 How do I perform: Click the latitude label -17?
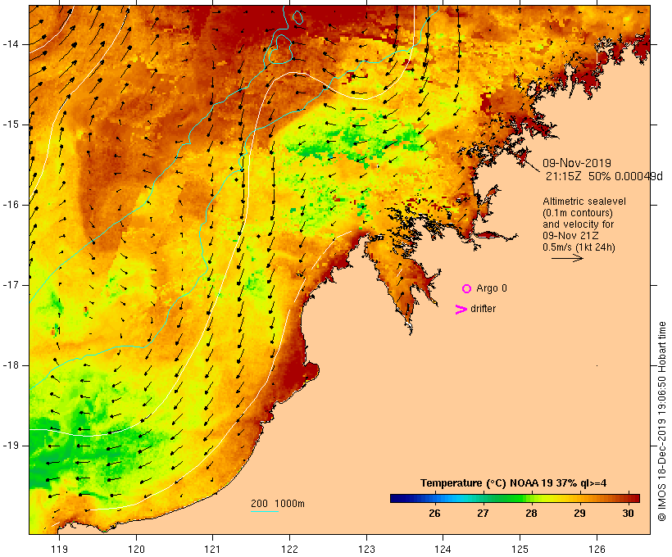[x=11, y=285]
